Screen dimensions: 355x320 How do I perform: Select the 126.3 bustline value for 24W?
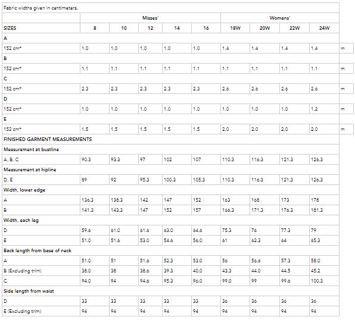(x=317, y=159)
